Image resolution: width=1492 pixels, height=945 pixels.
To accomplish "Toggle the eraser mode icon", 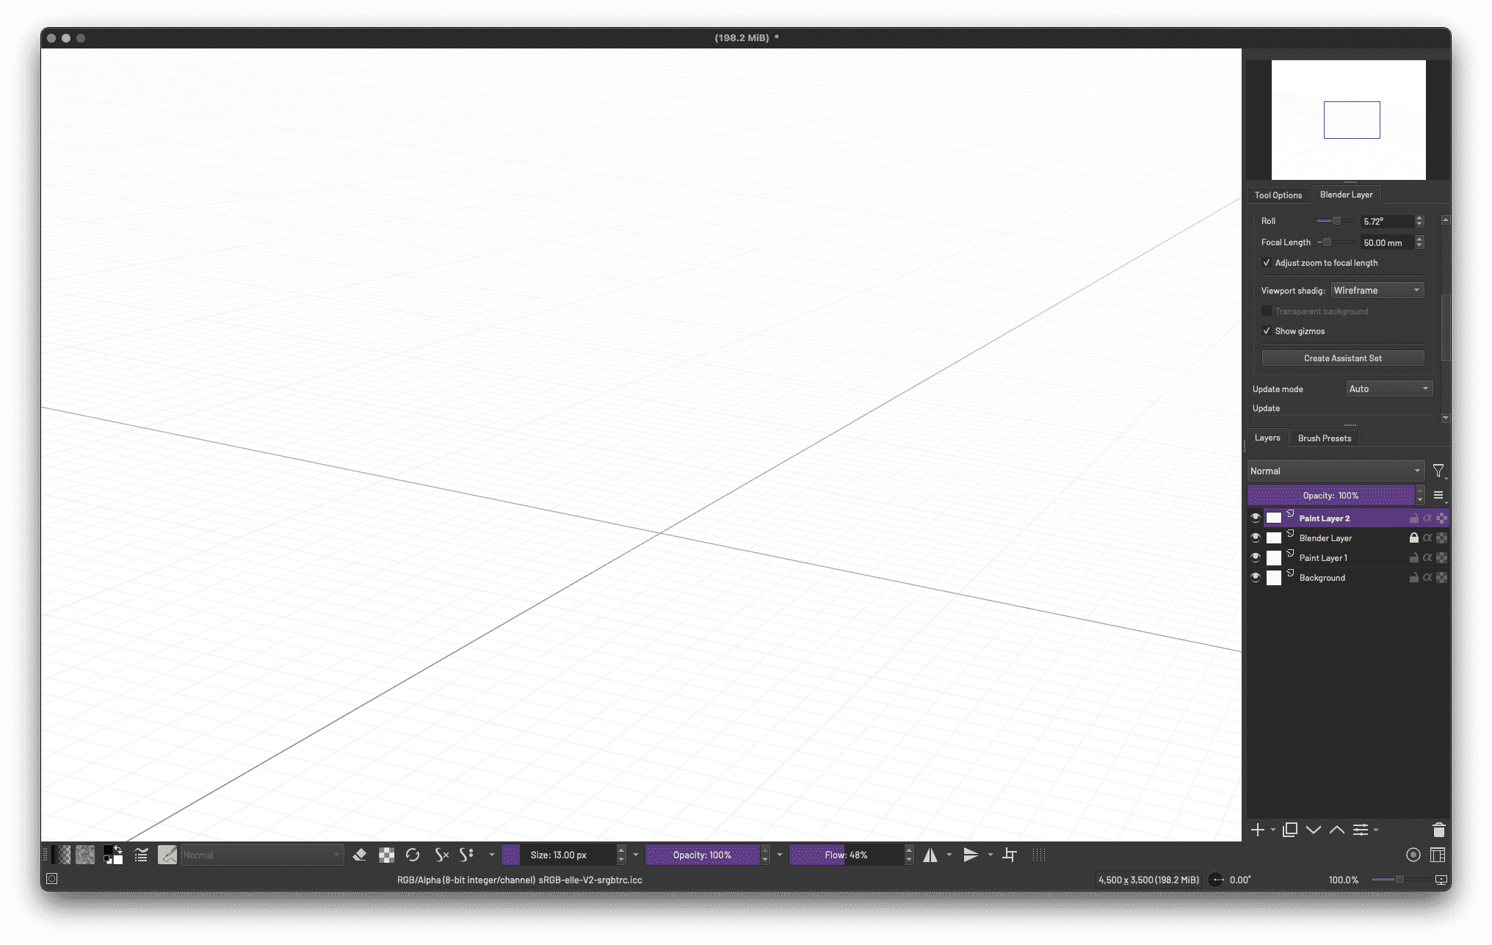I will [359, 855].
